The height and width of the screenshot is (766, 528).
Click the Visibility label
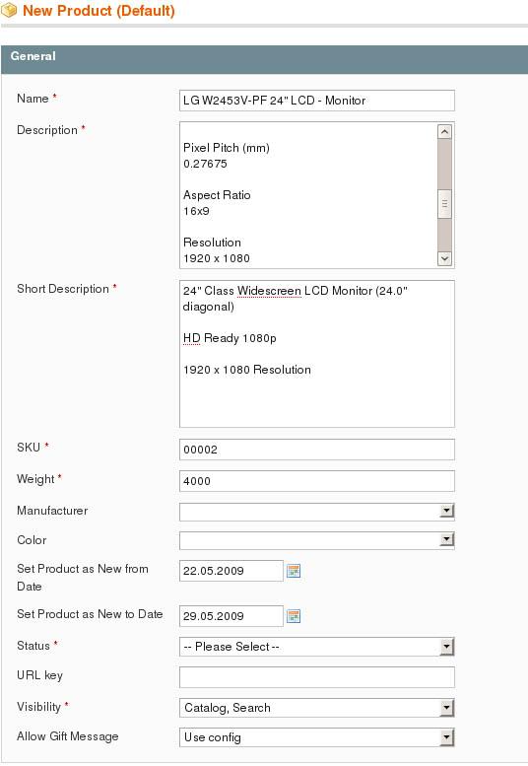tap(39, 707)
